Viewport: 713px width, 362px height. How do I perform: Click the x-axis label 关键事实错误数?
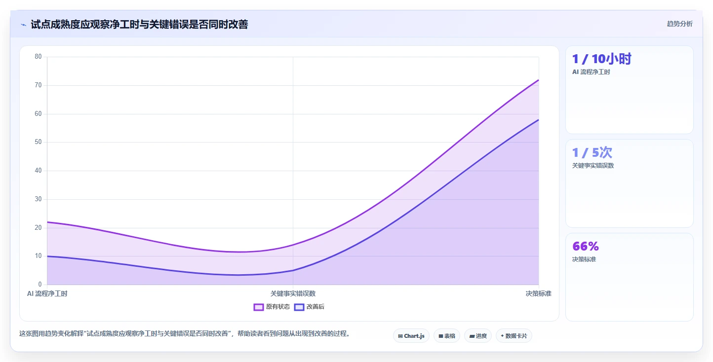(293, 293)
